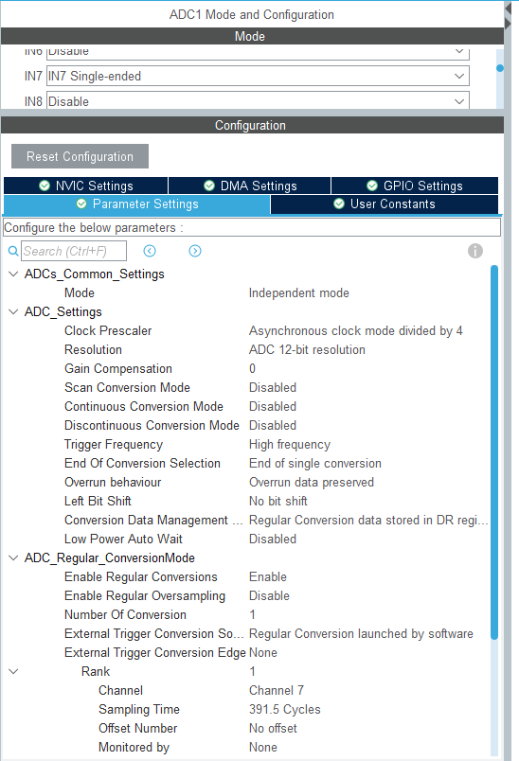Select Regular Conversion data stored in DR value
The image size is (519, 761).
(368, 521)
